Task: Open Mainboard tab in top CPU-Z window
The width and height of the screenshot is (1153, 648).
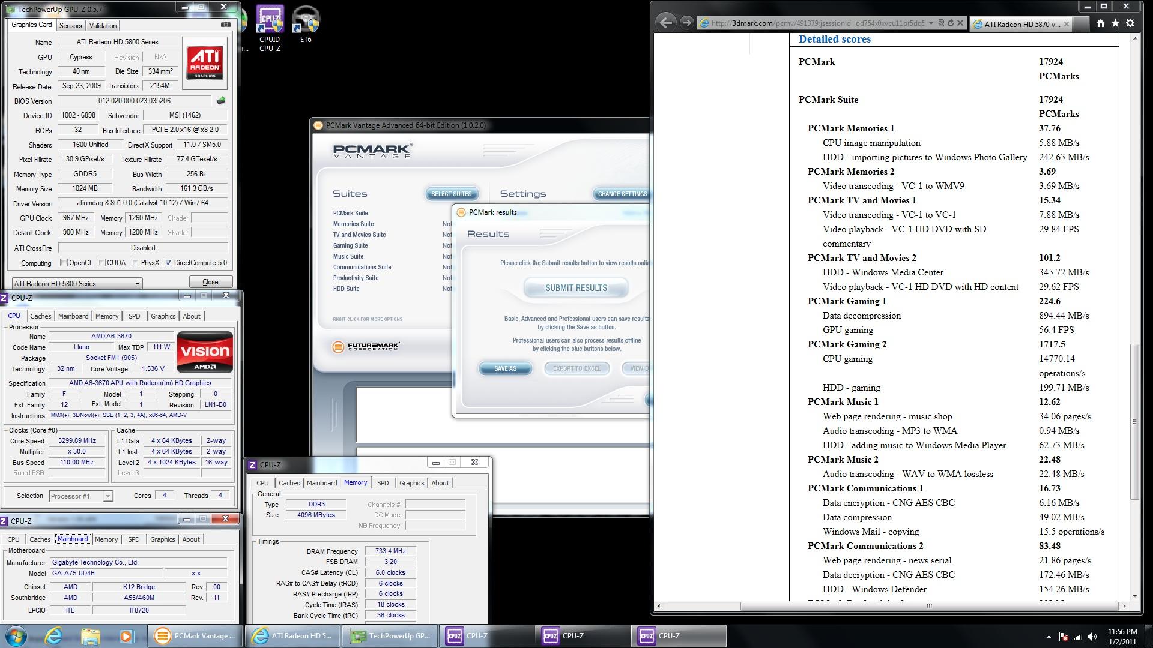Action: pyautogui.click(x=73, y=316)
